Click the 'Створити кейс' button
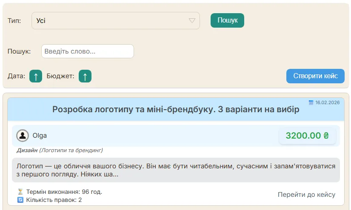This screenshot has height=210, width=351. click(x=315, y=76)
